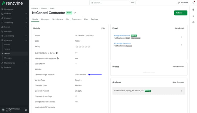197x113 pixels.
Task: Click the Assistant sparkle button
Action: pyautogui.click(x=183, y=3)
